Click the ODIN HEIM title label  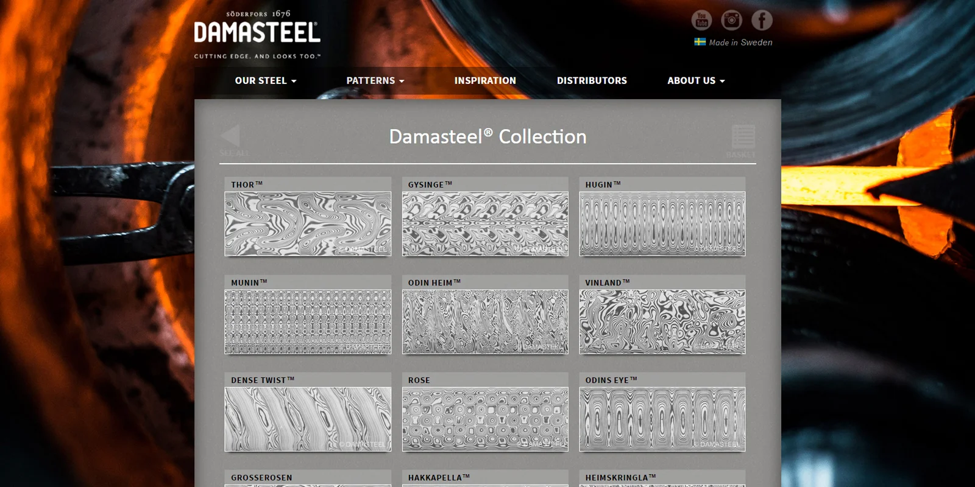click(x=434, y=282)
